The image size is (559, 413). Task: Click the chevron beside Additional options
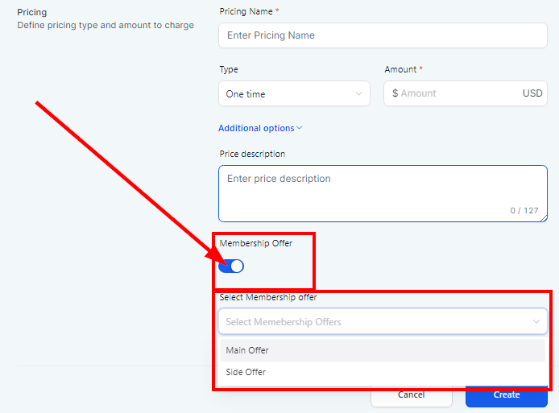[300, 128]
